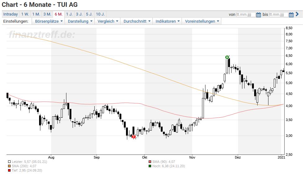The width and height of the screenshot is (306, 175).
Task: Select the 1 W. timeframe tab
Action: point(25,14)
